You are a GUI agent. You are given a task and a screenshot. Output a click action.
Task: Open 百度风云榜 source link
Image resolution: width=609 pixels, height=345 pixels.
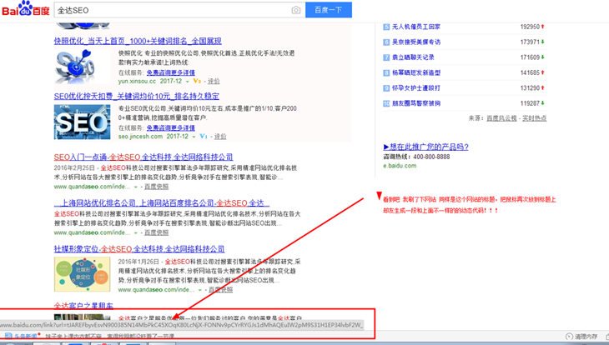pyautogui.click(x=502, y=118)
